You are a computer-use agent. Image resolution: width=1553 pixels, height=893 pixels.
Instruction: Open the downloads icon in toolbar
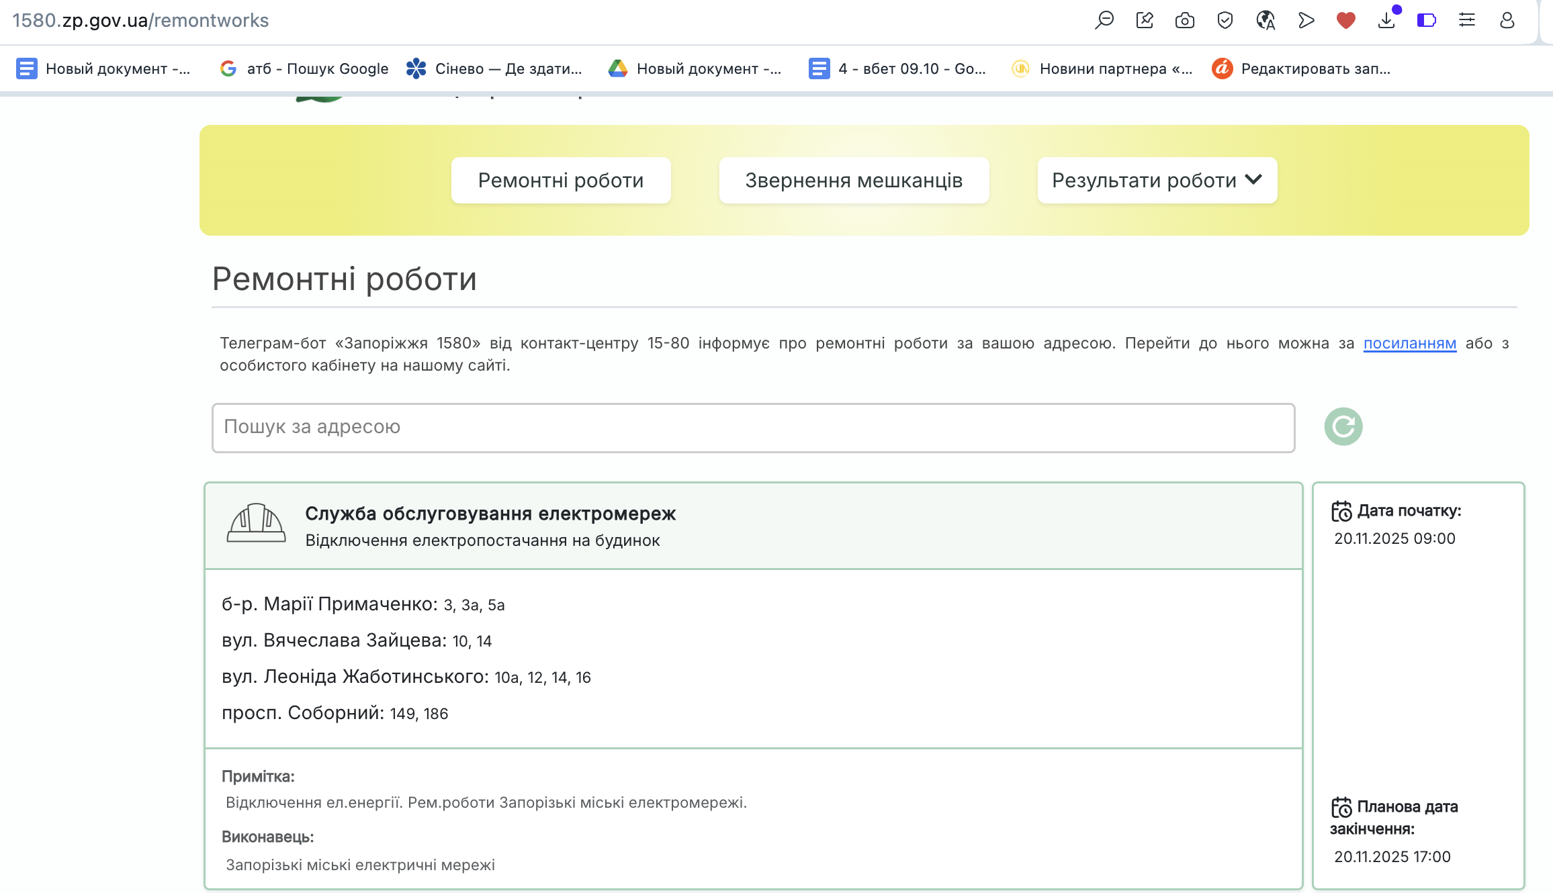coord(1386,20)
